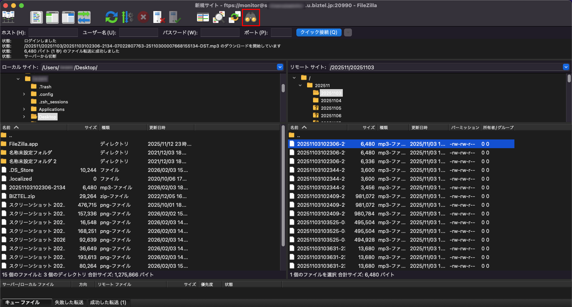
Task: Reconnect to the last used server
Action: coord(175,17)
